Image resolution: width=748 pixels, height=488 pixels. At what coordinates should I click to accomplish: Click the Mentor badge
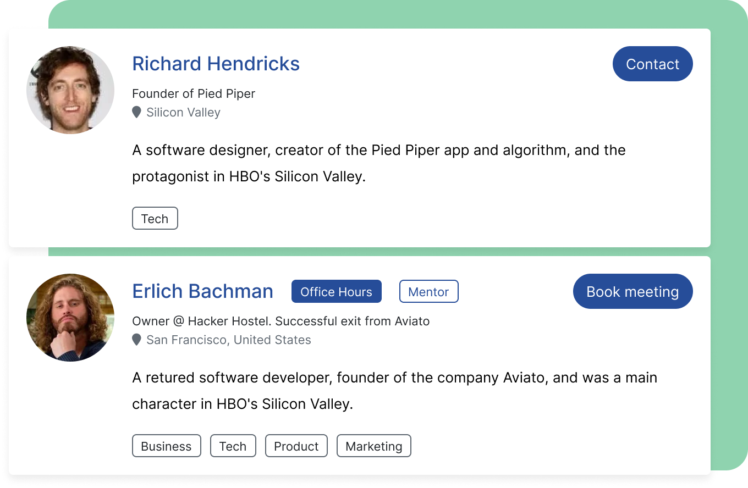coord(428,292)
